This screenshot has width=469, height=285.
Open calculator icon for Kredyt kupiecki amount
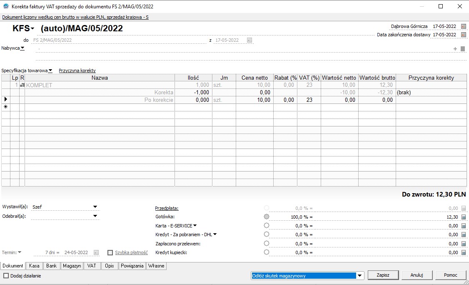click(464, 252)
